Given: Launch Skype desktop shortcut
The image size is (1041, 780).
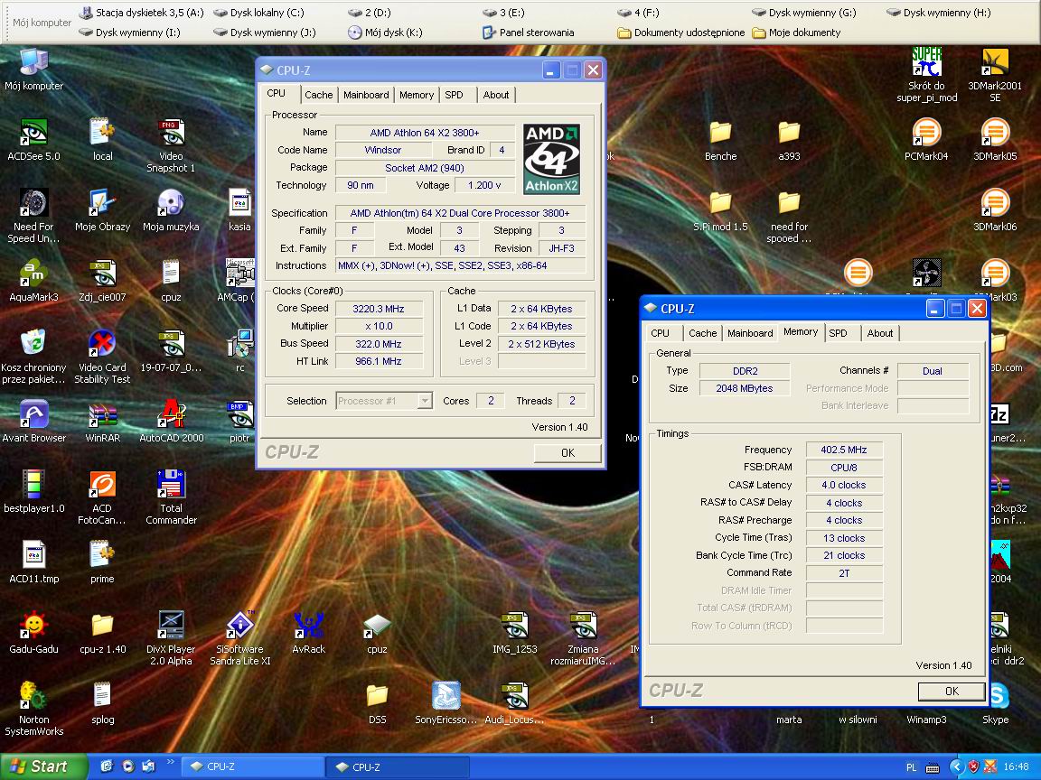Looking at the screenshot, I should (x=998, y=703).
